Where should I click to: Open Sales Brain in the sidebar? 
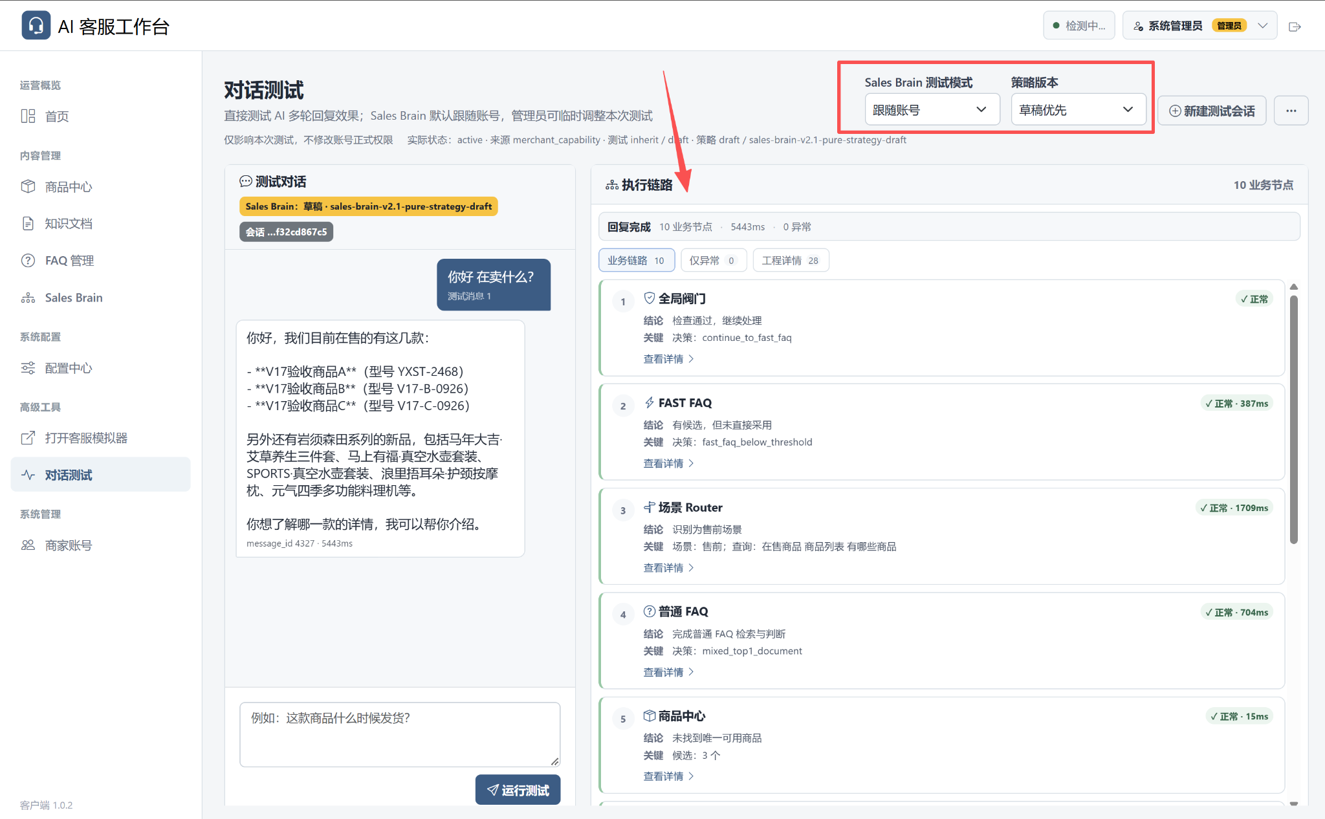pos(100,298)
